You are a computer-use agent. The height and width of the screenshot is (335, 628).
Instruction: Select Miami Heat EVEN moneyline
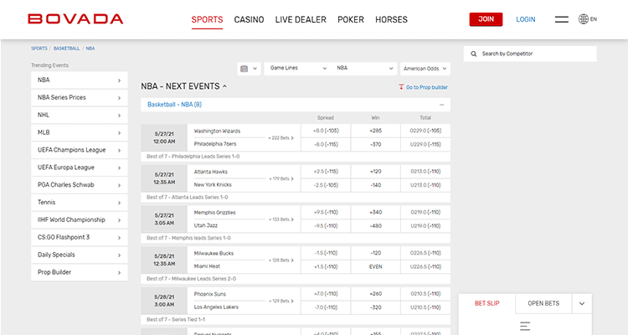376,267
